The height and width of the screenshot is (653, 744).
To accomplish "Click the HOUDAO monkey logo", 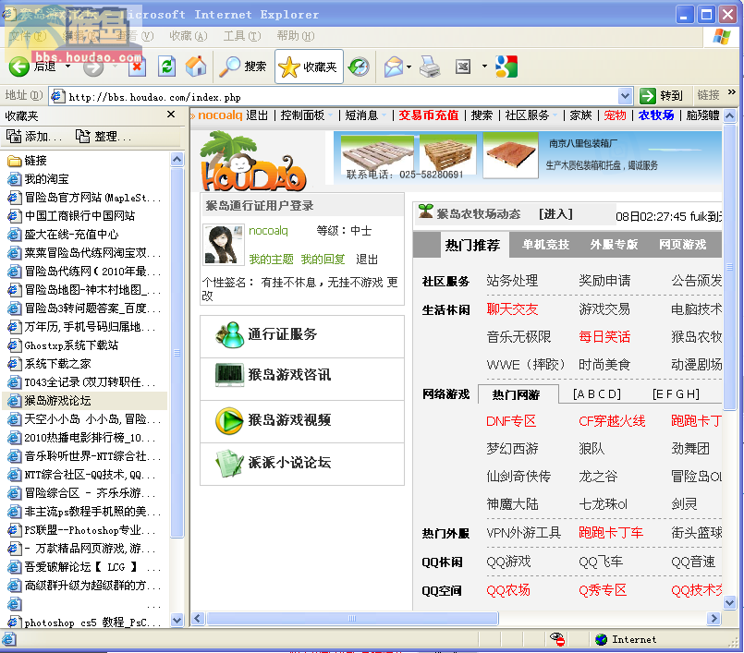I will 252,163.
